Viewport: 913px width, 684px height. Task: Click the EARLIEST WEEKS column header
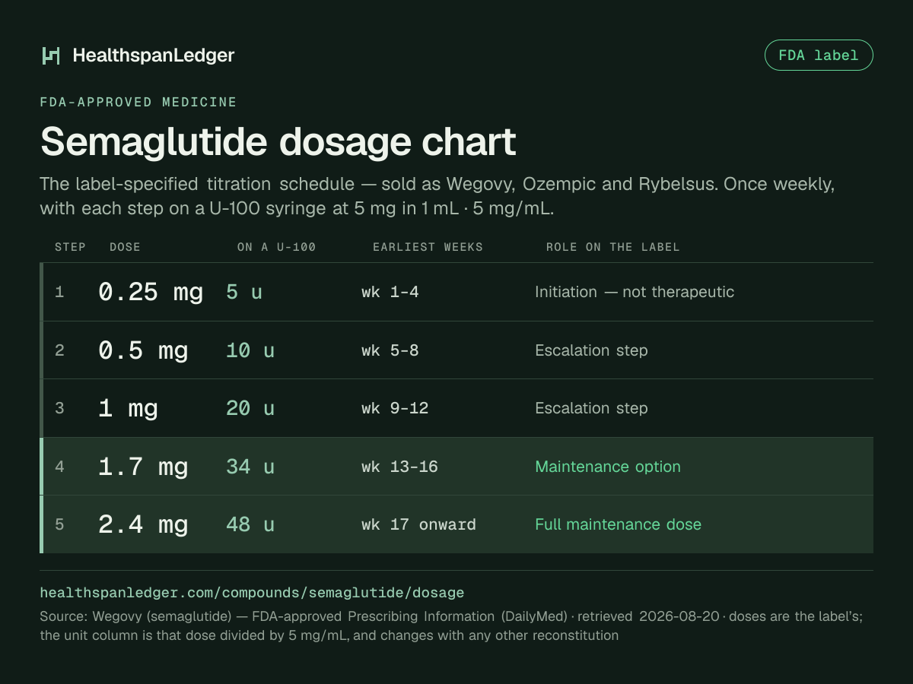[x=428, y=247]
